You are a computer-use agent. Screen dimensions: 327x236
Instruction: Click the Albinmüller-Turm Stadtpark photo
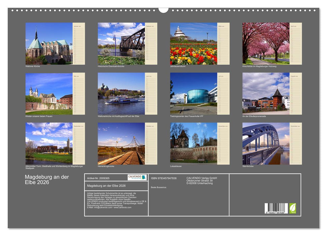pos(49,143)
